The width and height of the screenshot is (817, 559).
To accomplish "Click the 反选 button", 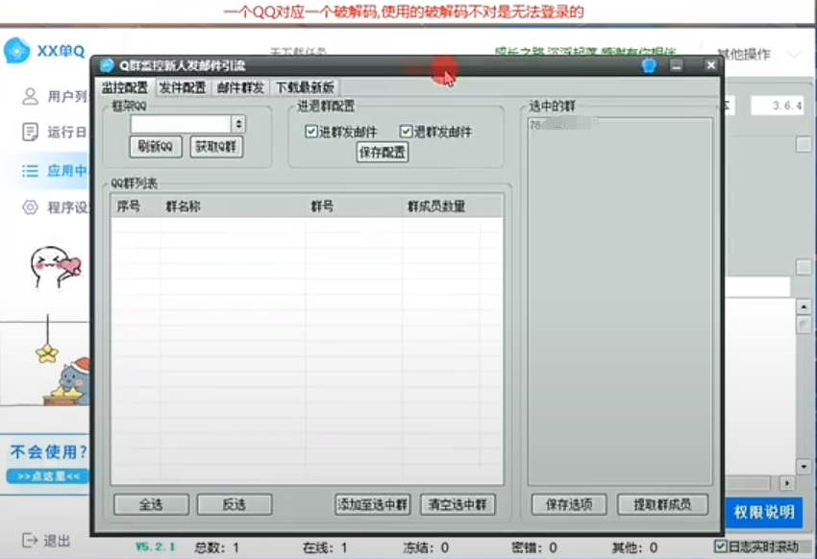I will click(235, 504).
